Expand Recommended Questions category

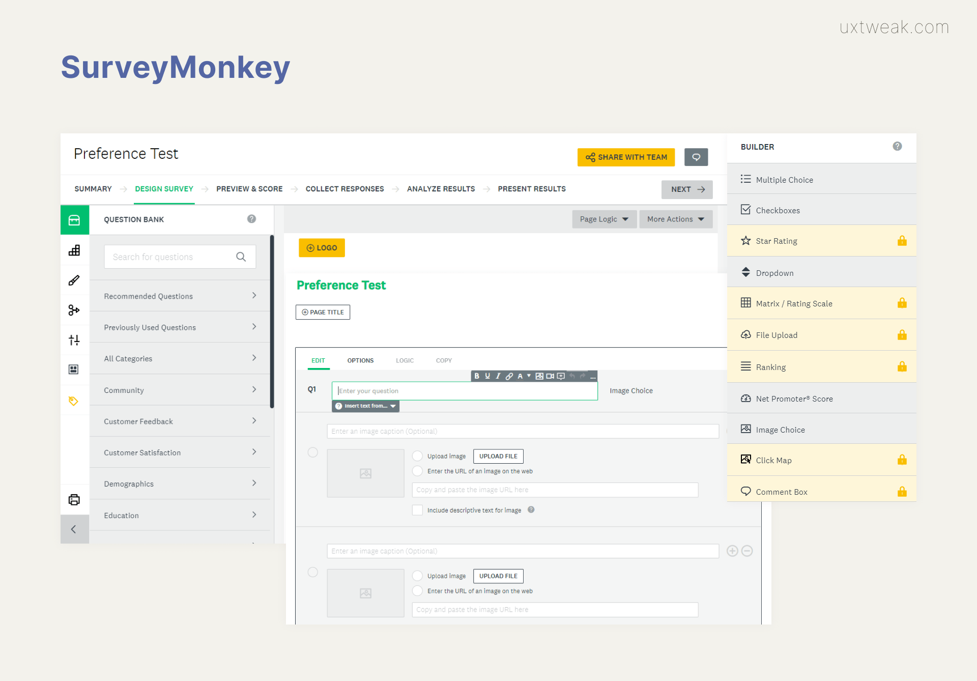(x=180, y=296)
